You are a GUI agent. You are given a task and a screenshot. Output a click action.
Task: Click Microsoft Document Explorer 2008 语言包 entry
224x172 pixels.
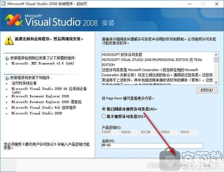[46, 102]
